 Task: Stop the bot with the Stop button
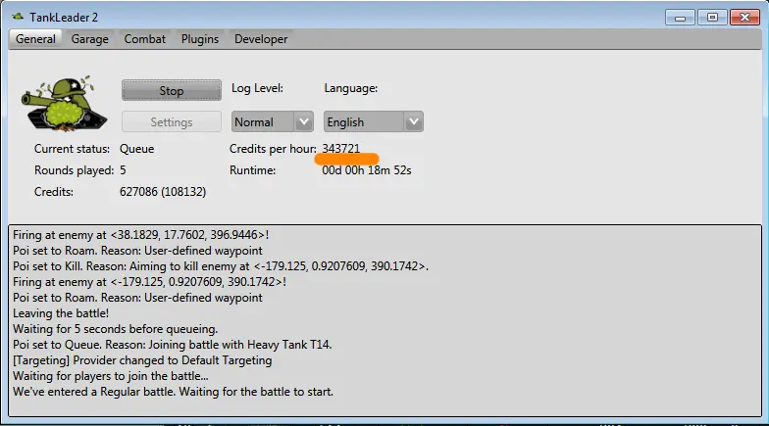171,90
